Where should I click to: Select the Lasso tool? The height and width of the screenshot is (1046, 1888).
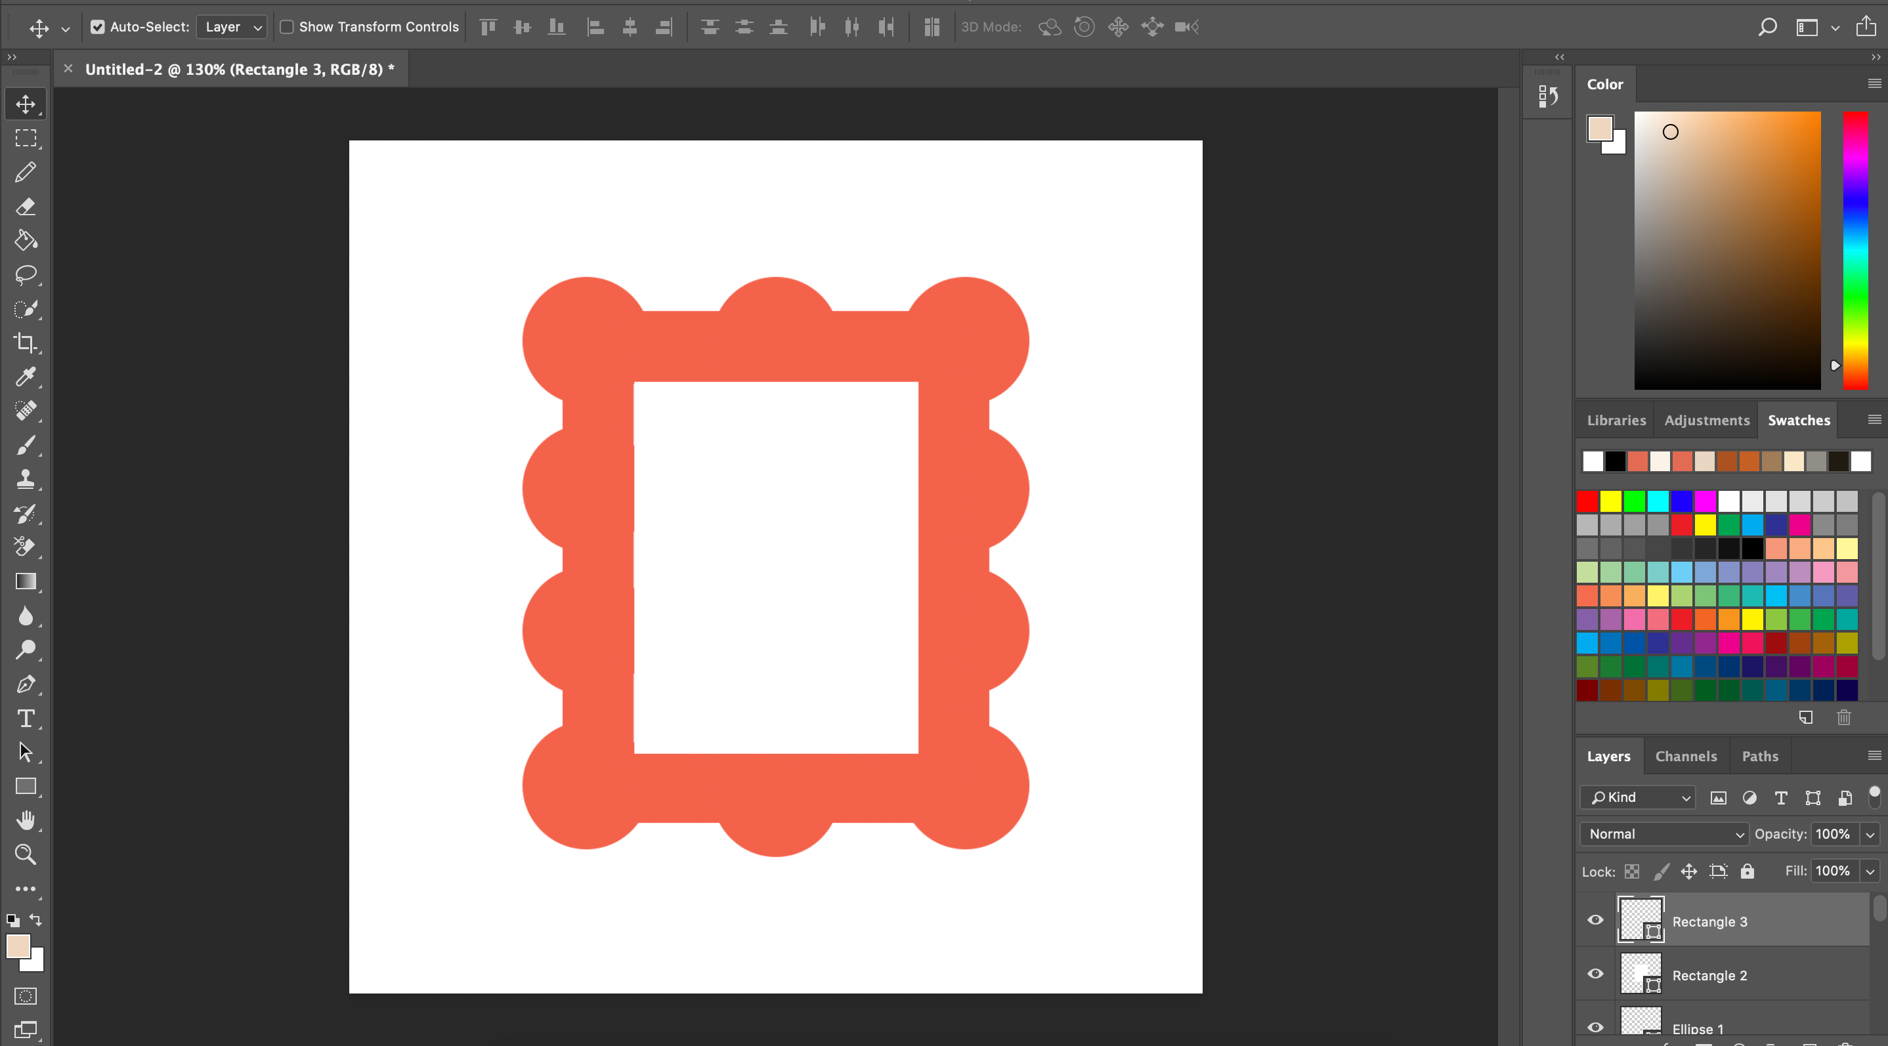(26, 275)
